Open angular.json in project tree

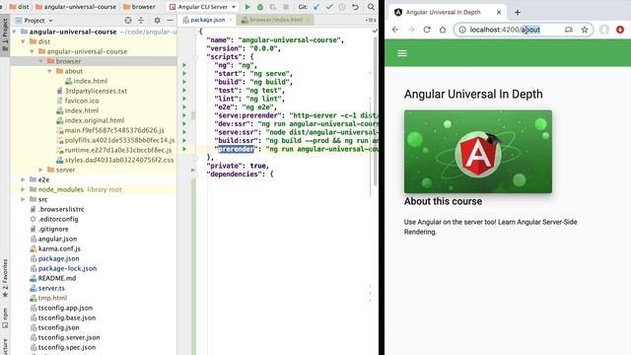[x=53, y=239]
